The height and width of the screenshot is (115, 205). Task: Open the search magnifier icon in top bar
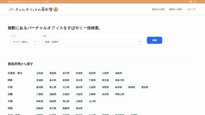(195, 2)
